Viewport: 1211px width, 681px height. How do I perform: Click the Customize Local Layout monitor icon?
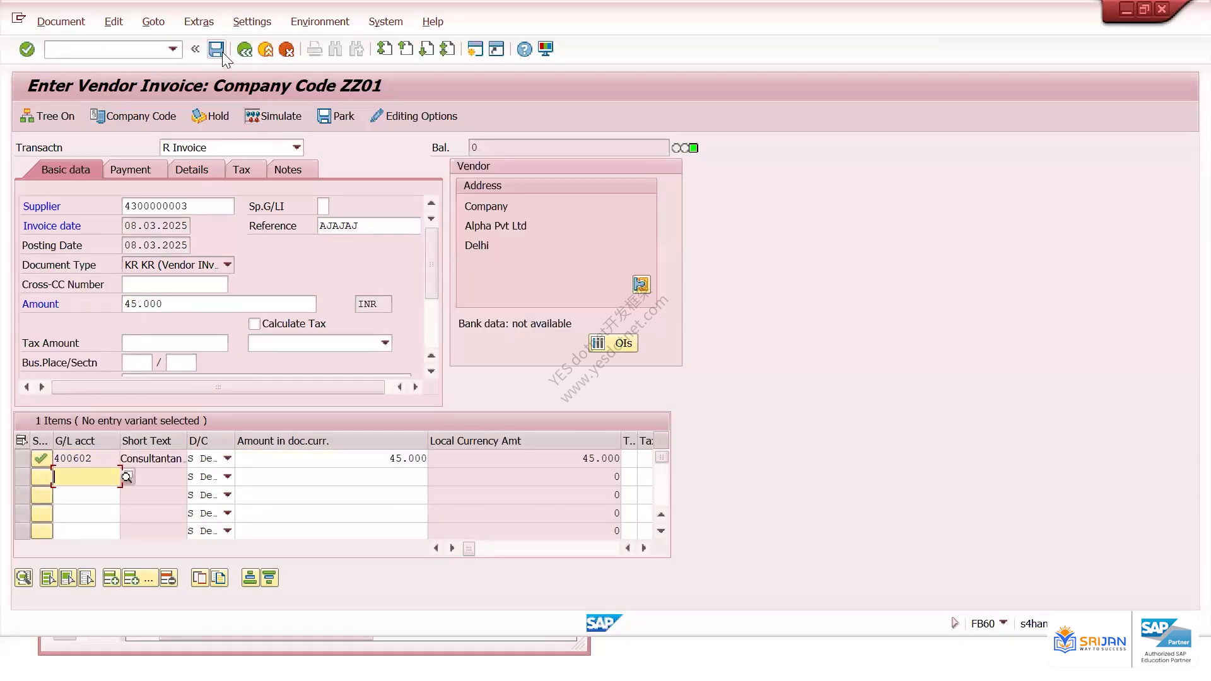(546, 49)
